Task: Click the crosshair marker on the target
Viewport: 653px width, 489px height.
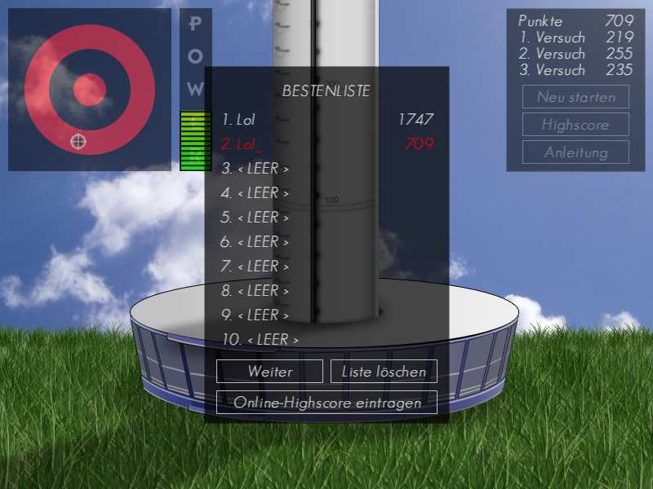Action: click(x=78, y=142)
